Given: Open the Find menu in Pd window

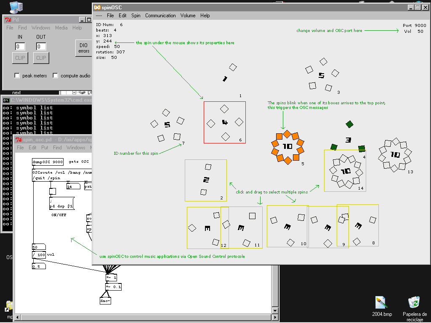Looking at the screenshot, I should coord(23,28).
